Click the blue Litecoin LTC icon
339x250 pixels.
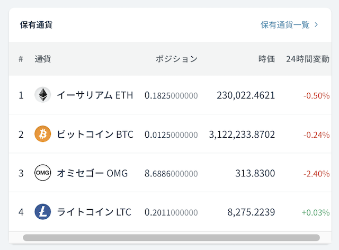(x=43, y=212)
